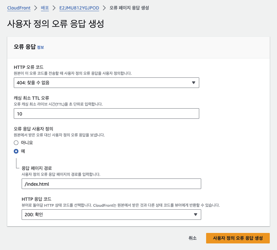Click the 오류 응답 section header
Viewport: 277px width, 250px height.
pyautogui.click(x=25, y=47)
